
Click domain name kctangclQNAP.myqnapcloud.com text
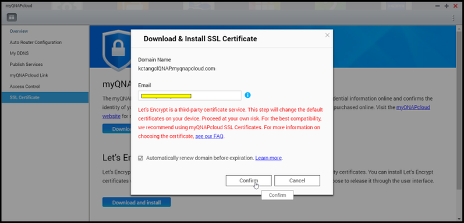click(x=176, y=69)
